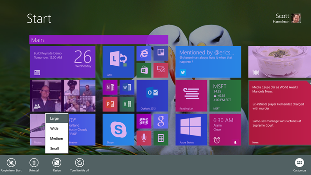Click the Ex-Patriots Hernandez headline

click(278, 106)
